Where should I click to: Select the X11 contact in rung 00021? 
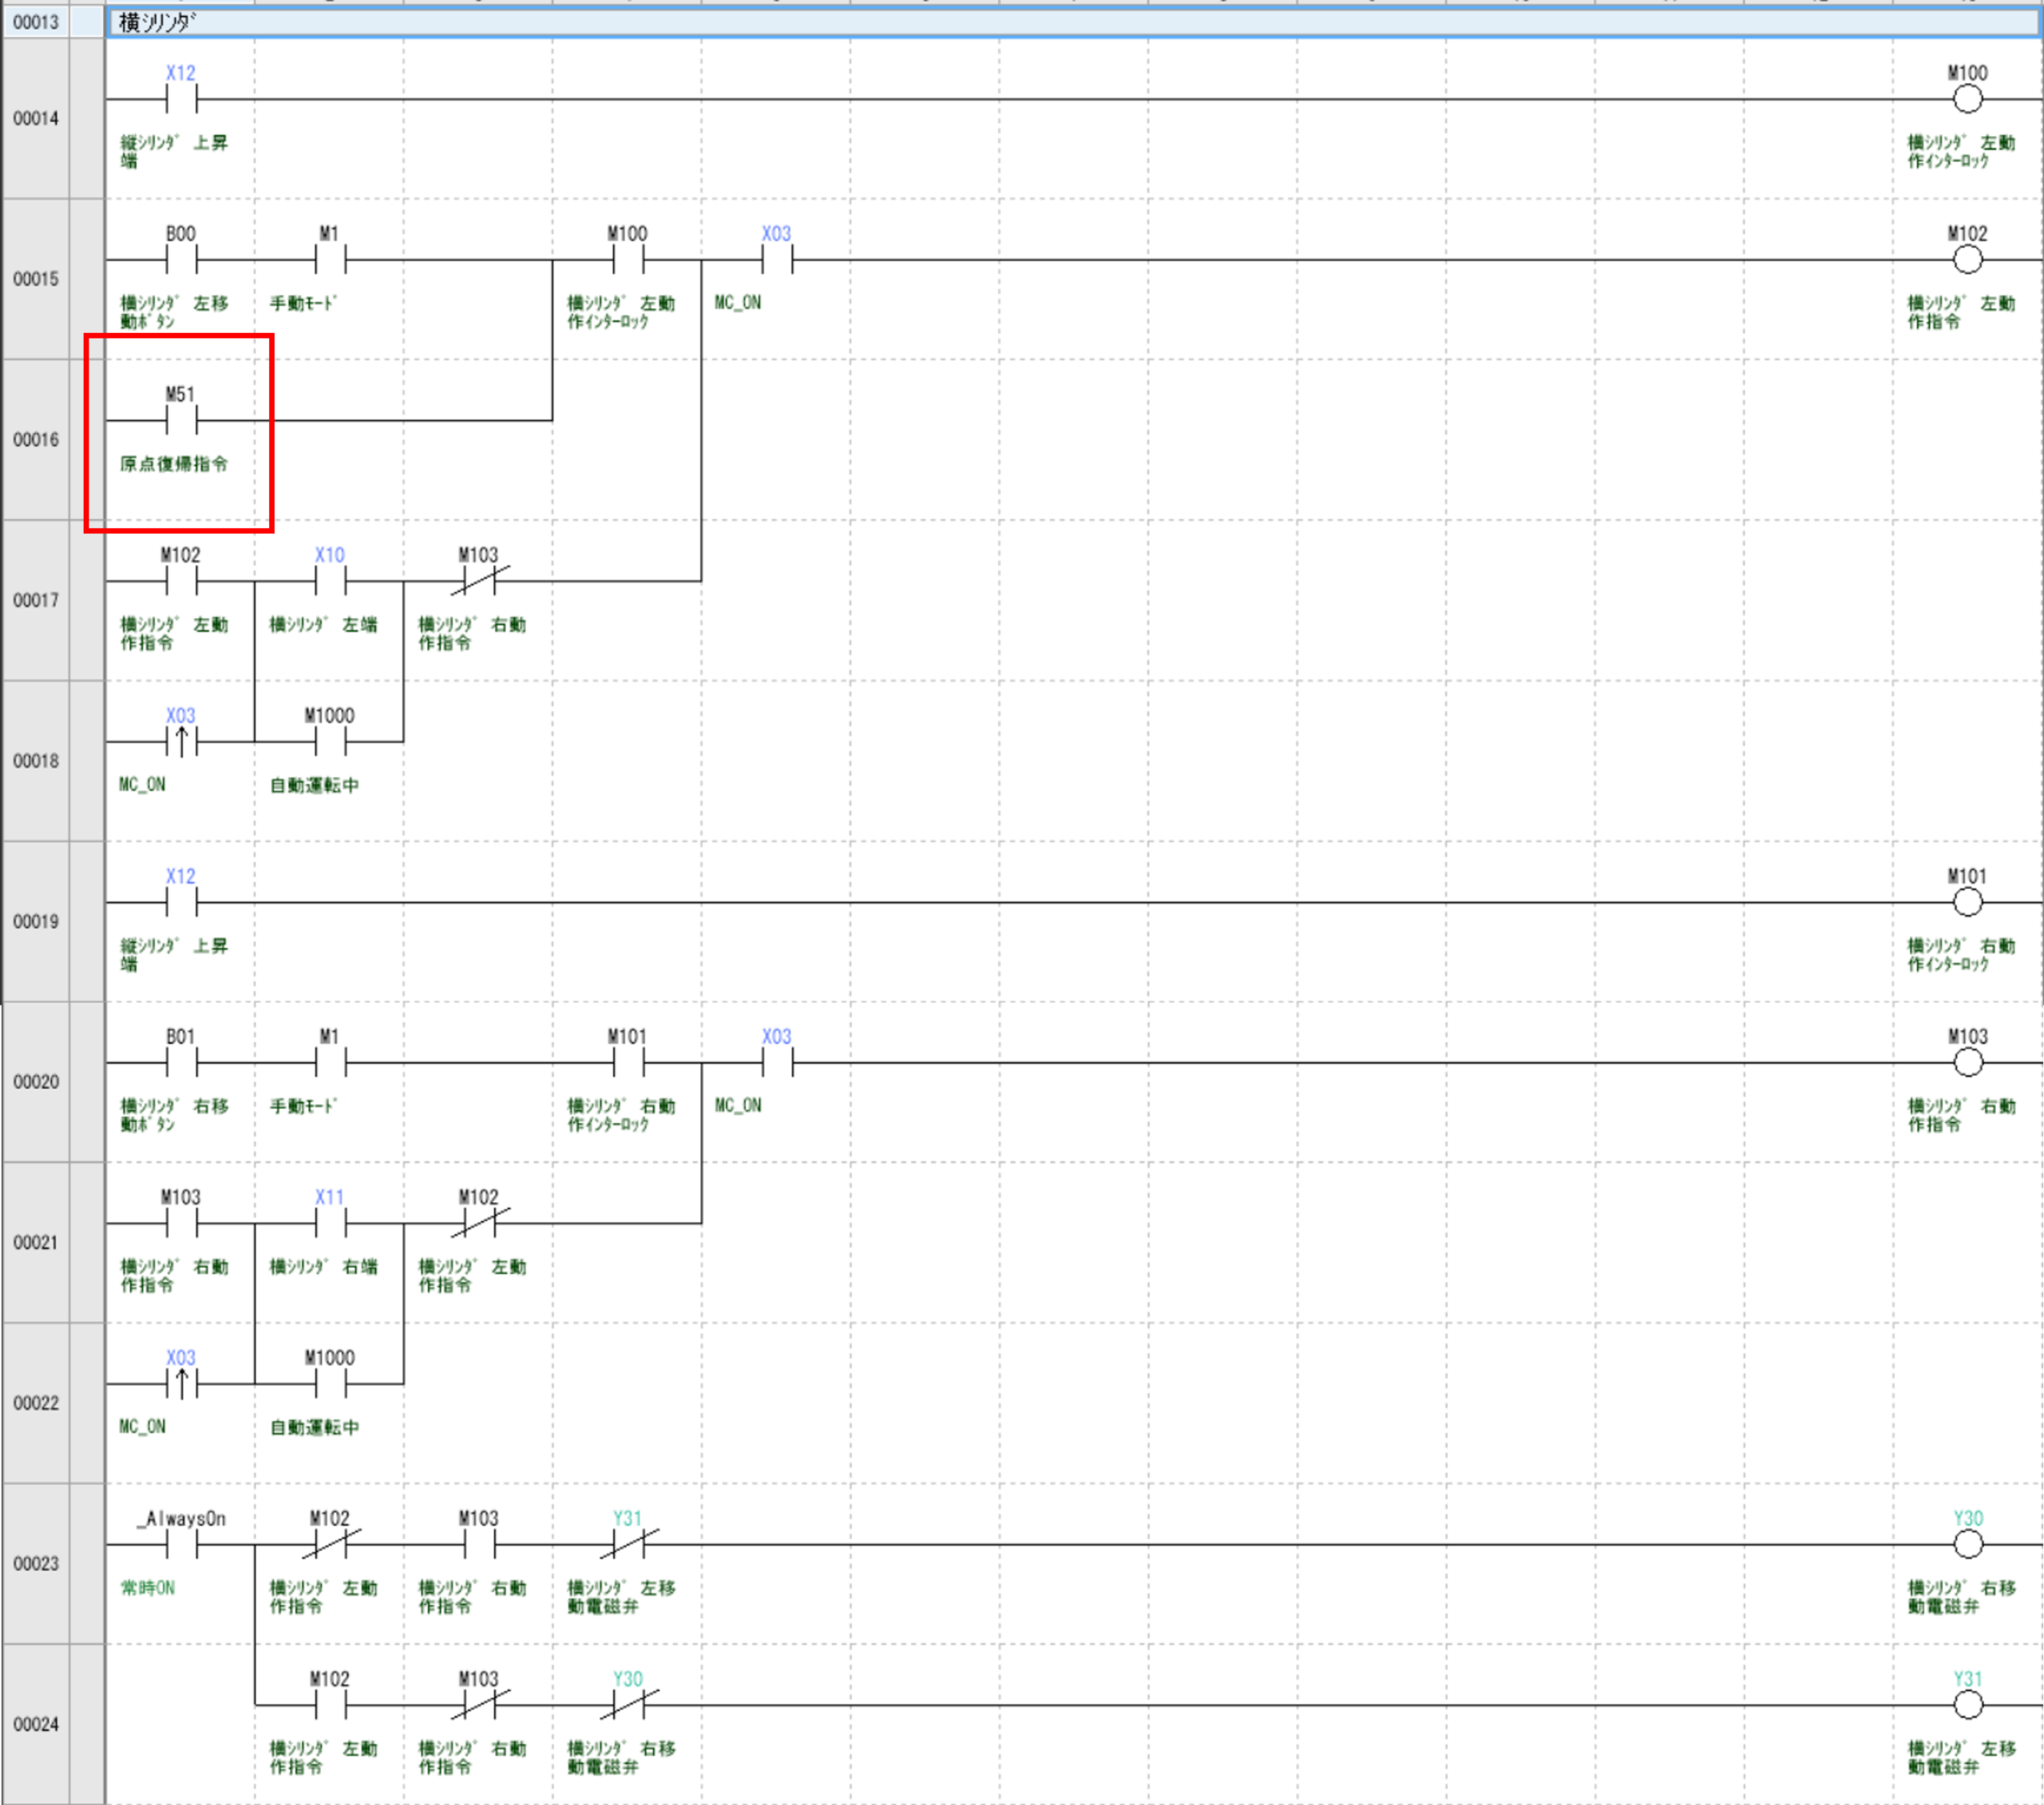[x=330, y=1223]
